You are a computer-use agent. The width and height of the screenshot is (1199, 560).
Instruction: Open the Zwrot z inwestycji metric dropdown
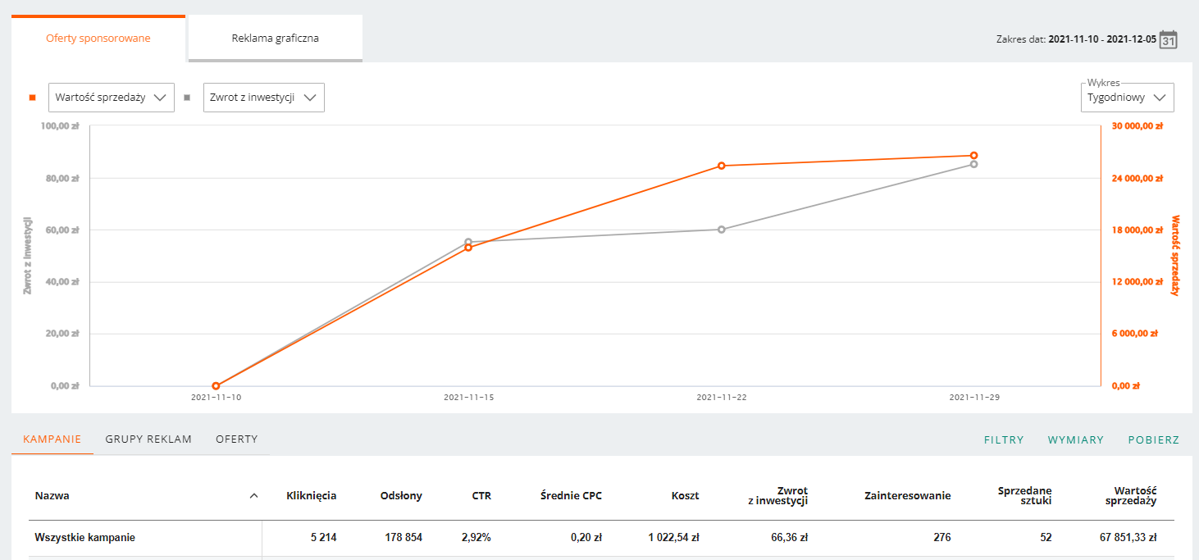pyautogui.click(x=263, y=98)
